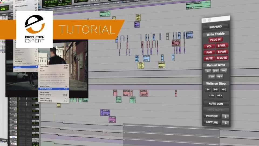
Task: Choose Glide to Current
Action: [x=54, y=98]
